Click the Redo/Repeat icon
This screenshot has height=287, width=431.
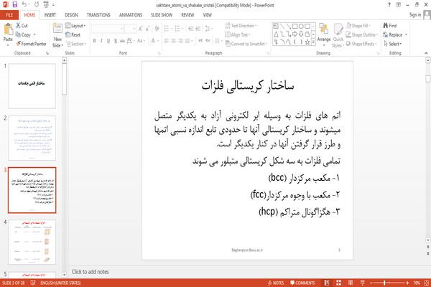pyautogui.click(x=37, y=4)
